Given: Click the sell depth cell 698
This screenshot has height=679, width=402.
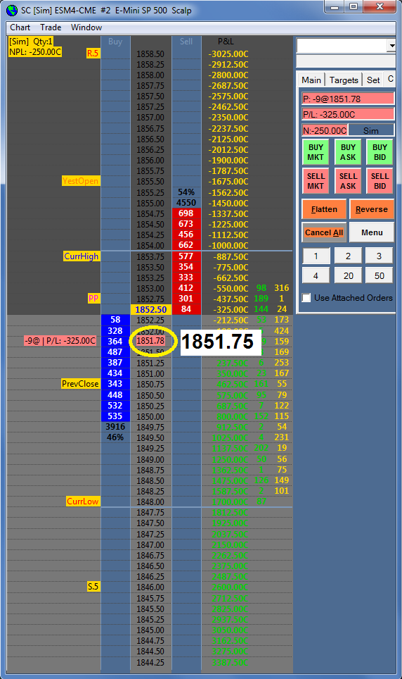Looking at the screenshot, I should tap(186, 213).
